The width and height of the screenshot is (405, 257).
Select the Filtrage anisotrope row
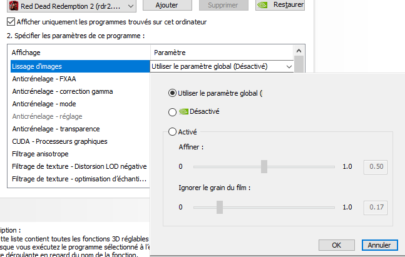[80, 154]
